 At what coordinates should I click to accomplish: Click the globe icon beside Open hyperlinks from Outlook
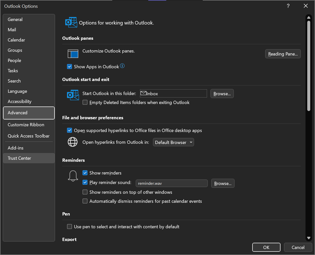pyautogui.click(x=73, y=142)
